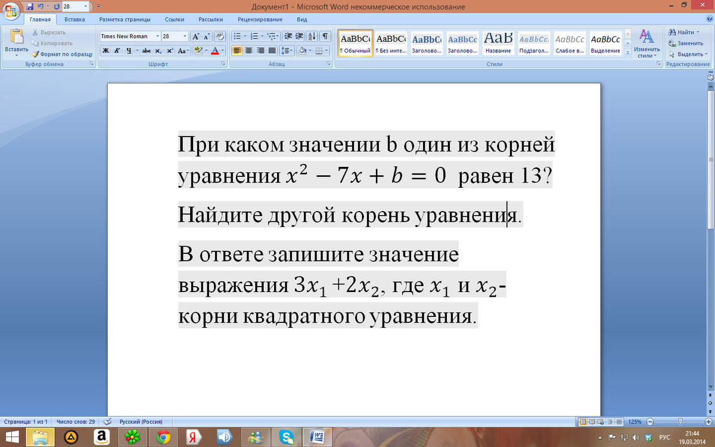Apply strikethrough formatting with abc icon
This screenshot has width=715, height=447.
click(x=147, y=51)
